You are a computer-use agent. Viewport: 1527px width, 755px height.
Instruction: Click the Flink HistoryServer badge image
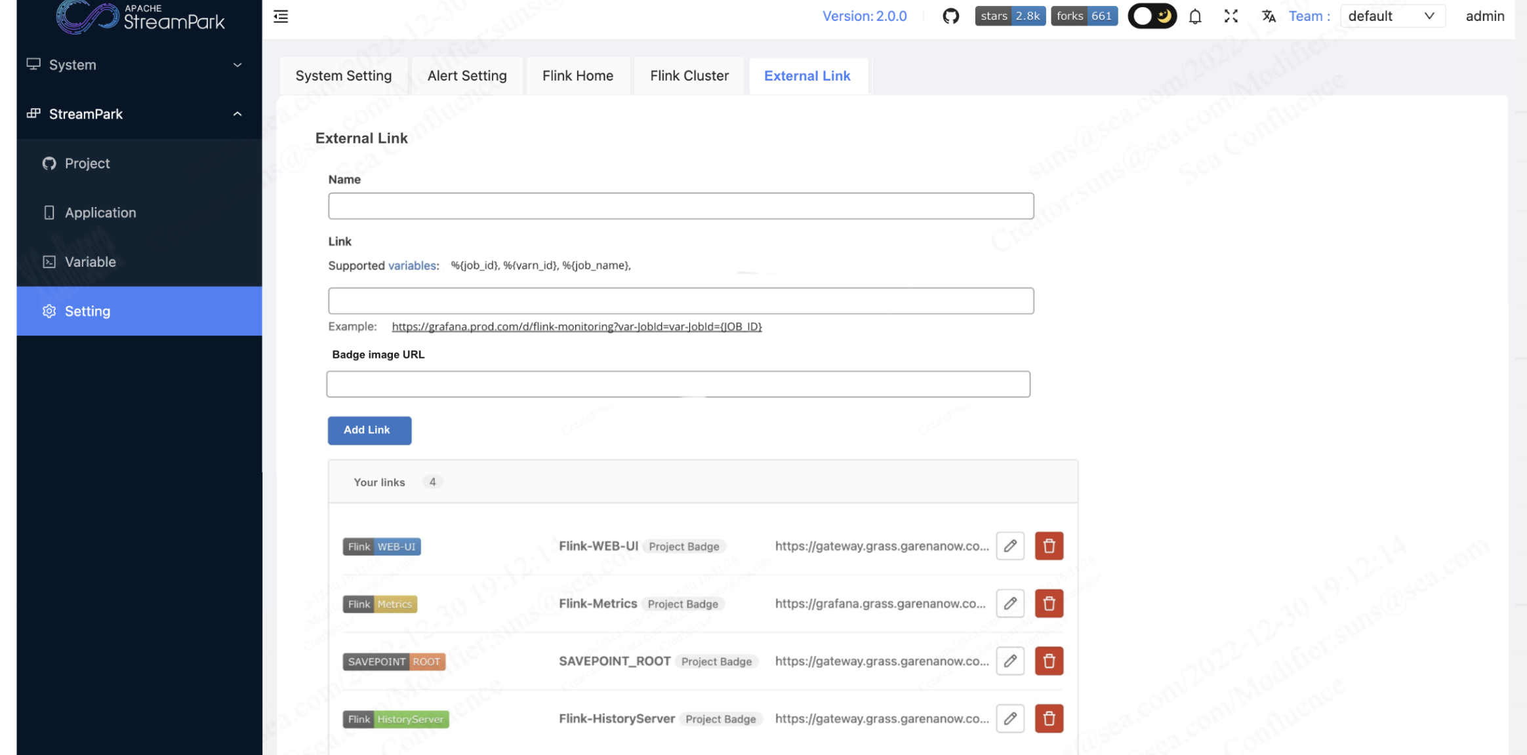click(x=396, y=720)
